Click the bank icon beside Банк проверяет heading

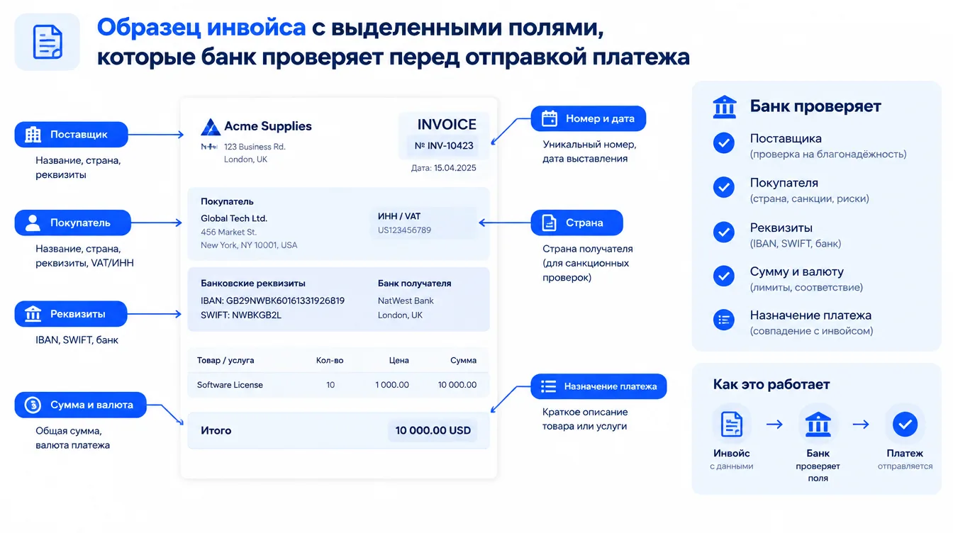click(724, 107)
